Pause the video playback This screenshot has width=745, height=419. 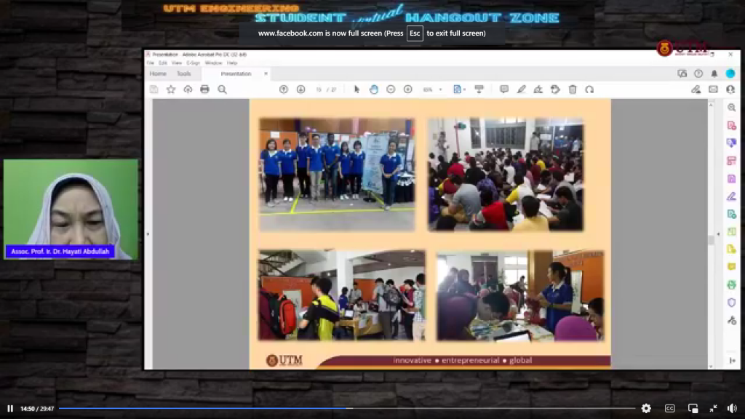click(x=10, y=408)
